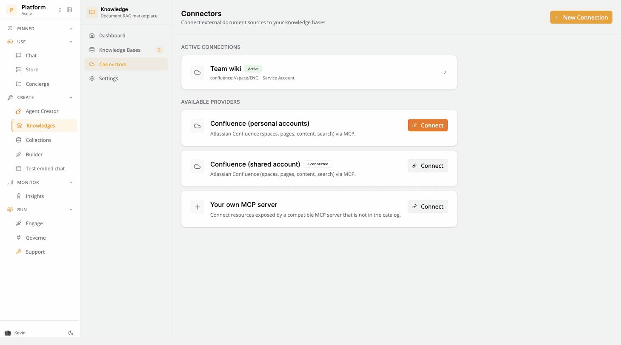Screen dimensions: 621x345
Task: Click the Active status badge
Action: tap(253, 68)
